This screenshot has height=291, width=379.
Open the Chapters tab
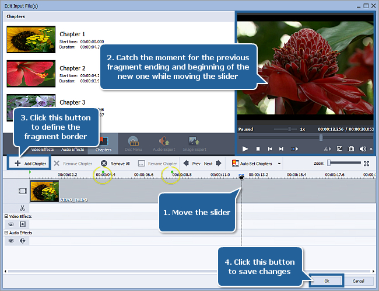click(x=103, y=144)
